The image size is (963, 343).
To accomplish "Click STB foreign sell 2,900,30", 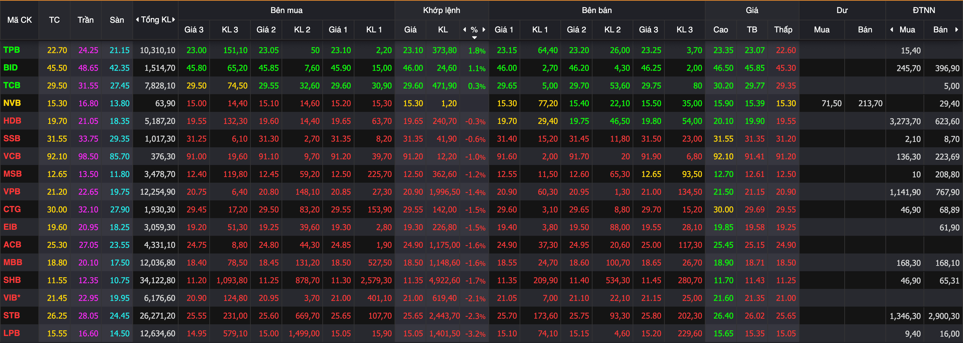I will click(x=944, y=316).
